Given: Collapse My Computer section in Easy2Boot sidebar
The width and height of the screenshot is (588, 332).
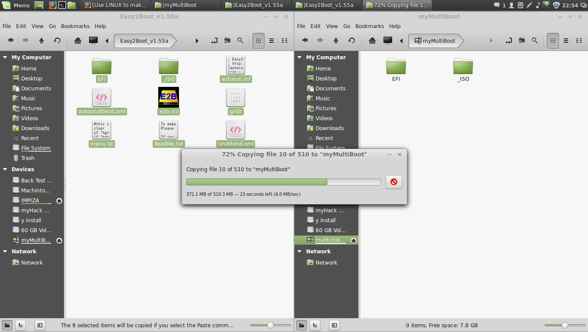Looking at the screenshot, I should click(5, 57).
